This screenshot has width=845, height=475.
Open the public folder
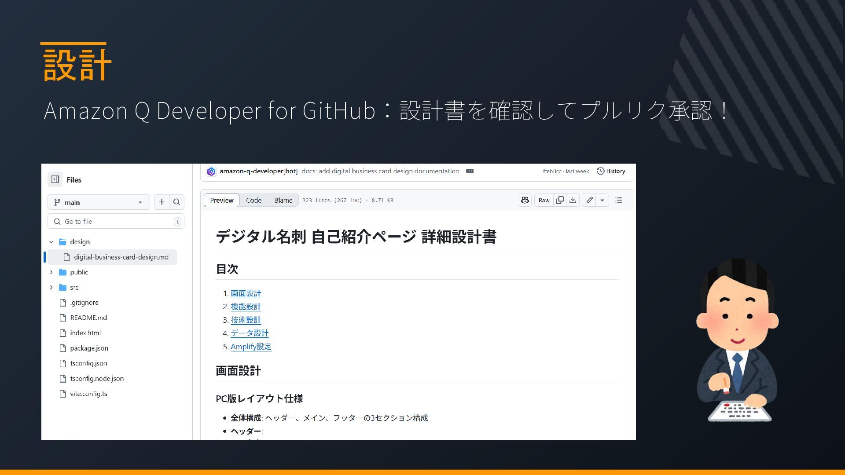[x=79, y=272]
